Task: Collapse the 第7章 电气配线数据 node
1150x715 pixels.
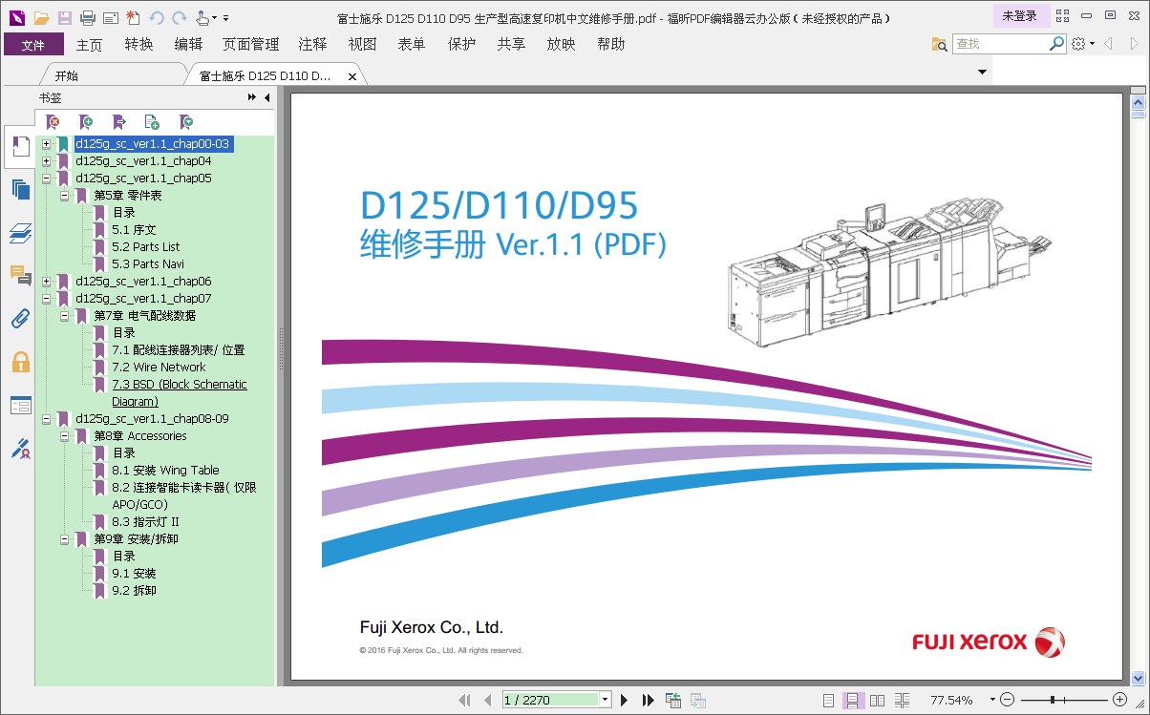Action: (64, 316)
